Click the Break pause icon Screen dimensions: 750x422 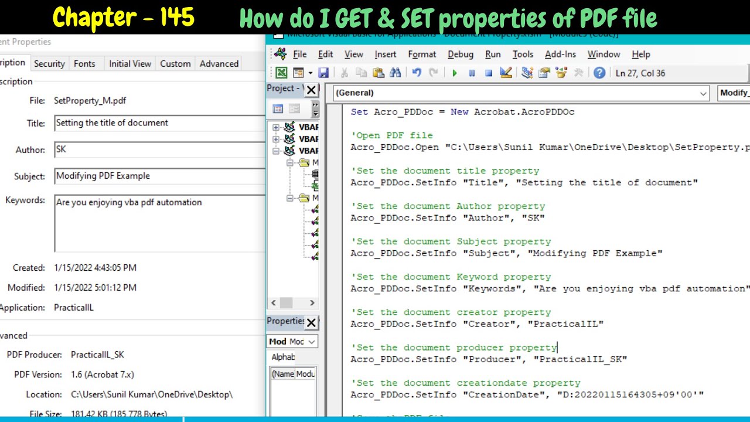click(472, 73)
